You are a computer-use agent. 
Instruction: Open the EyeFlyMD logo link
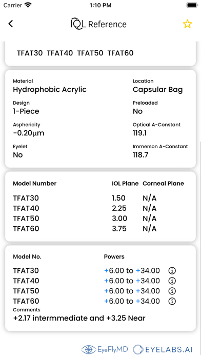(x=105, y=349)
